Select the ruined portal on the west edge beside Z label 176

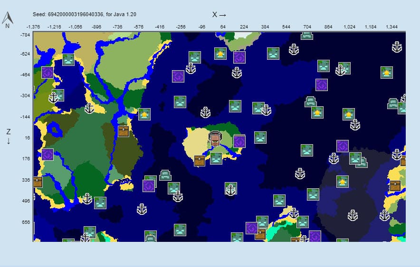(x=48, y=155)
